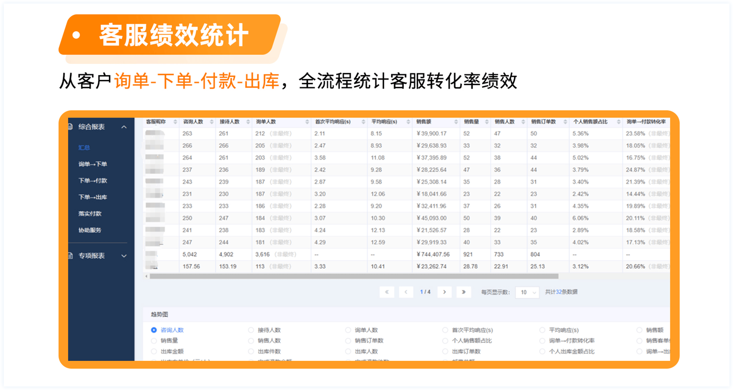Sort by 接待人数 column sort icon
734x391 pixels.
point(248,122)
